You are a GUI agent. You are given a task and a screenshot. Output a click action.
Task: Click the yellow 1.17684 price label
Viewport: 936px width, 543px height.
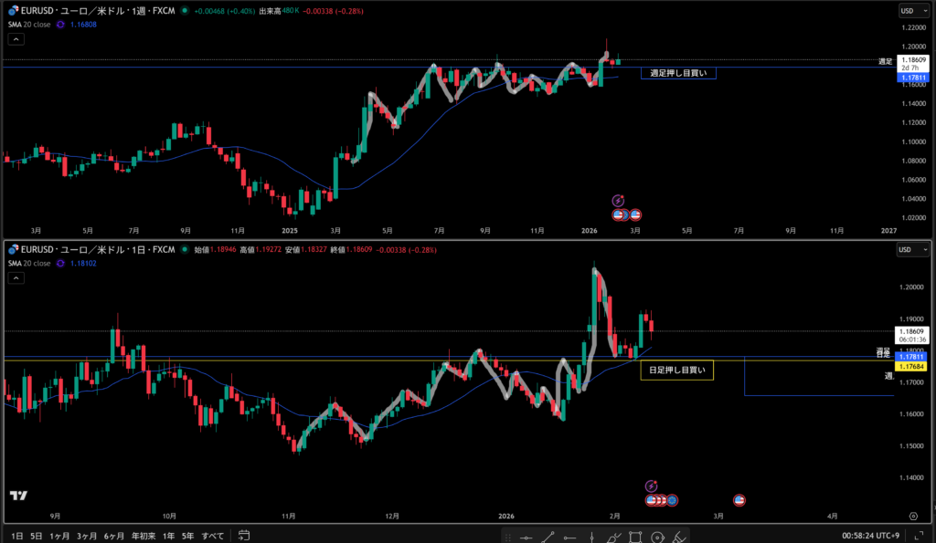click(911, 366)
